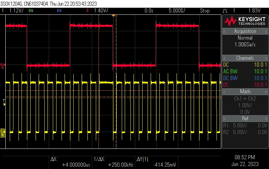This screenshot has height=169, width=269.
Task: Click the red 10.0:1 probe ratio
Action: point(260,85)
